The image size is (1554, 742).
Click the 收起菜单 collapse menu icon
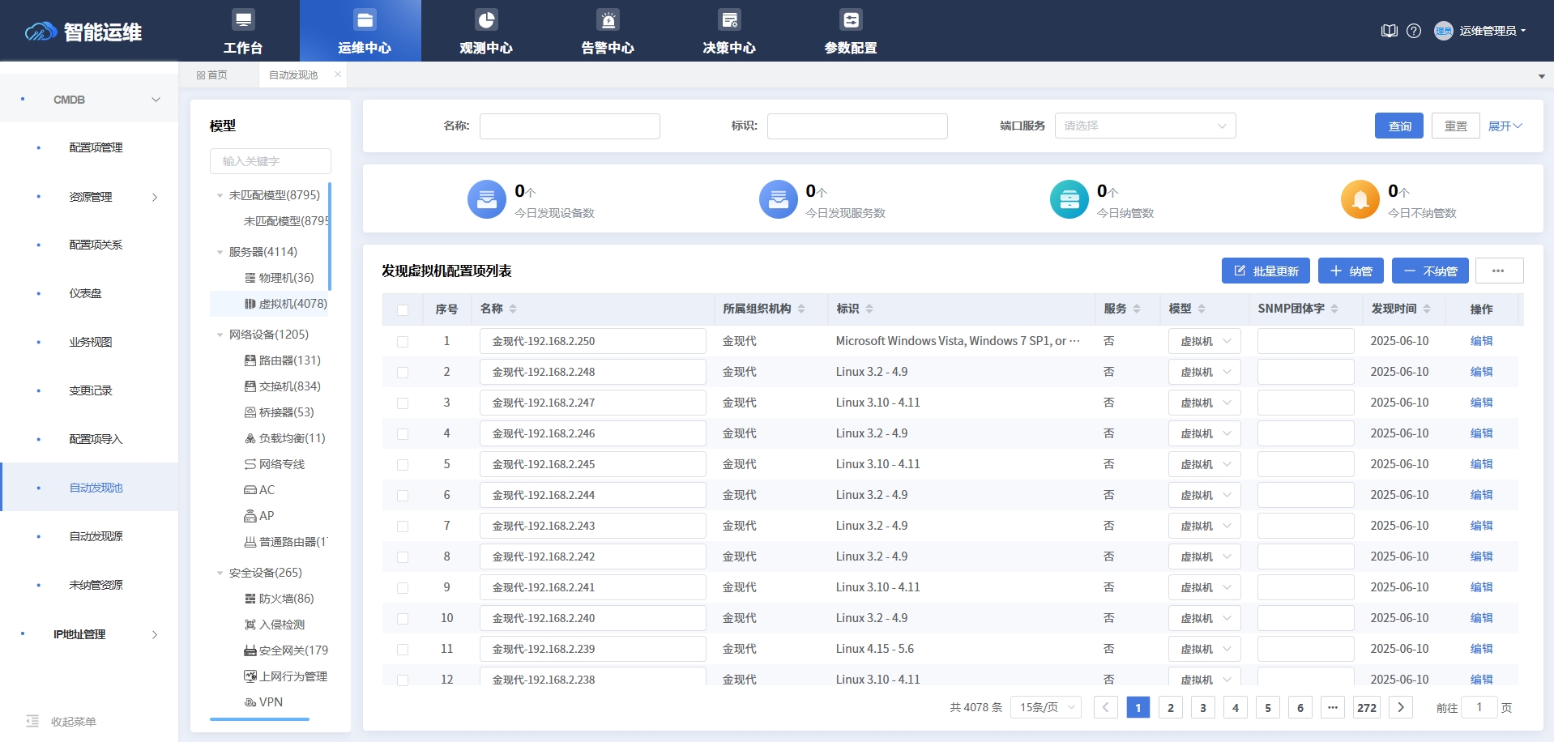pos(32,721)
